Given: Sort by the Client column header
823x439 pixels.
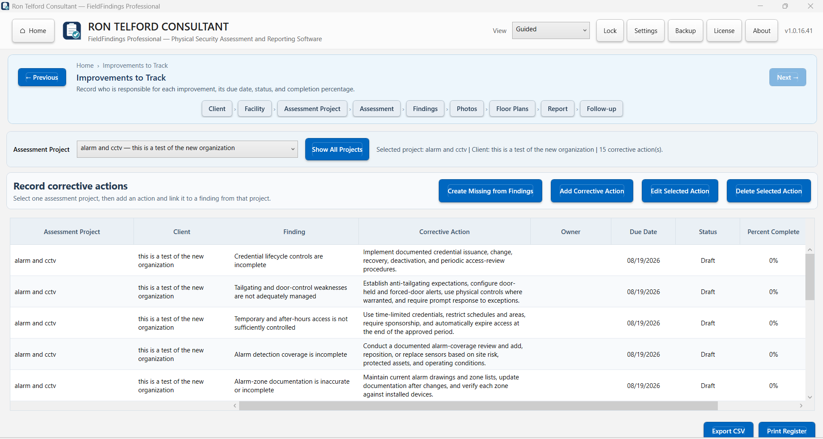Looking at the screenshot, I should point(182,232).
